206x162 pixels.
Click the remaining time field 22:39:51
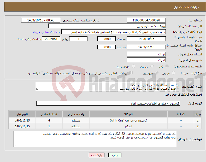(x=51, y=39)
